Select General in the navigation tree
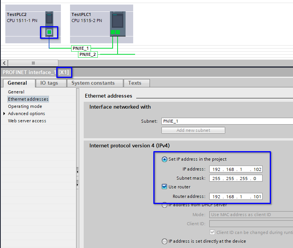The width and height of the screenshot is (293, 248). (16, 92)
